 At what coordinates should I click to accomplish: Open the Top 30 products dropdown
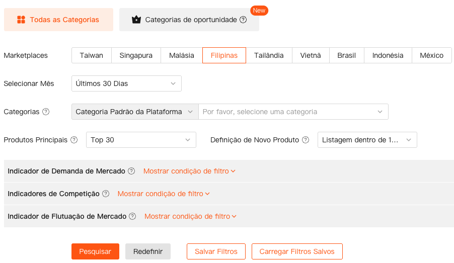(141, 140)
